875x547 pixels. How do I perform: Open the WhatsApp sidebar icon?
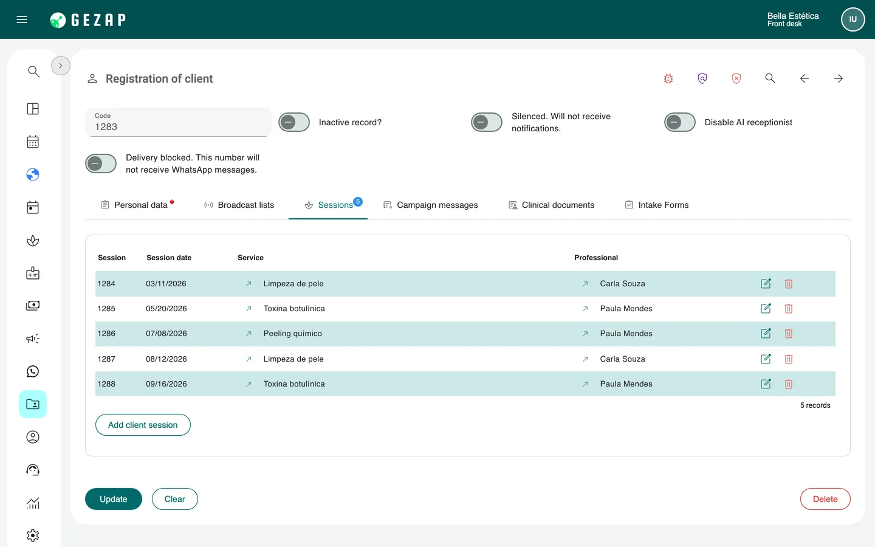tap(33, 371)
